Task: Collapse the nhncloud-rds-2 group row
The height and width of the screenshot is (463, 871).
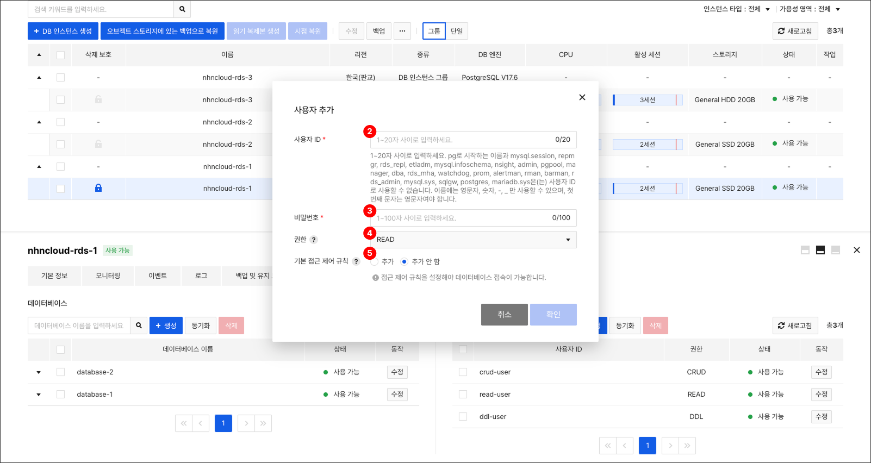Action: [39, 122]
